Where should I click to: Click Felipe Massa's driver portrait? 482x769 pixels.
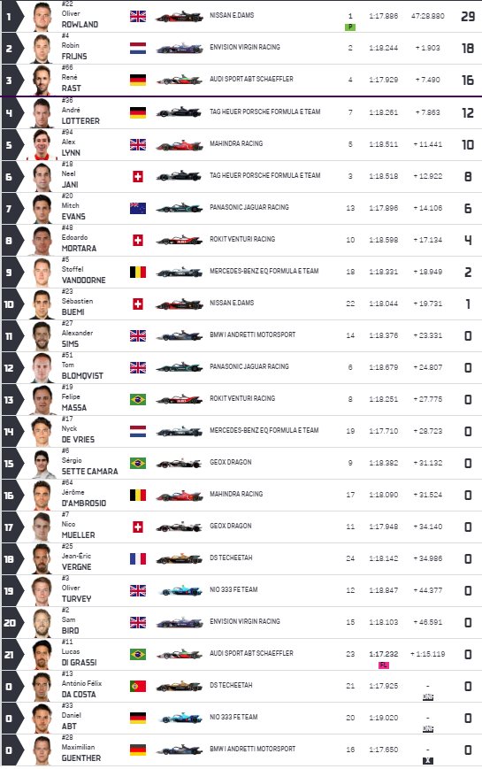click(42, 400)
